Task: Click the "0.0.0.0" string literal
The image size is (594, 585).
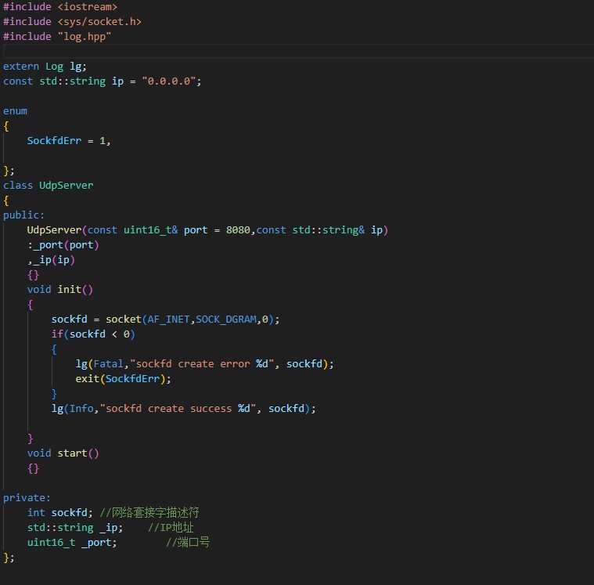Action: (168, 81)
